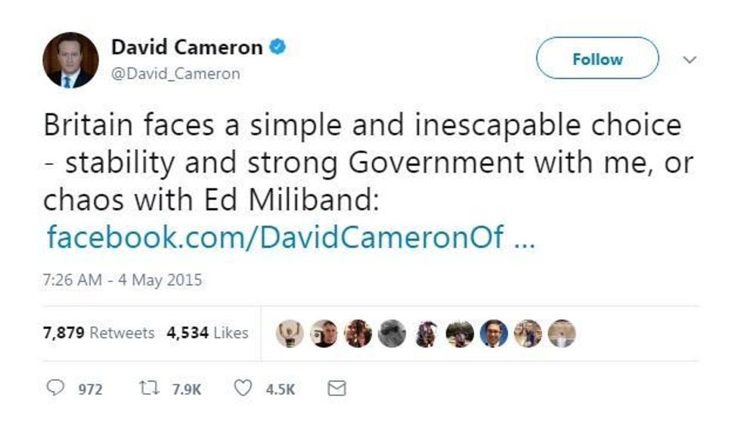This screenshot has height=426, width=741.
Task: Click the envelope direct message icon
Action: (x=336, y=389)
